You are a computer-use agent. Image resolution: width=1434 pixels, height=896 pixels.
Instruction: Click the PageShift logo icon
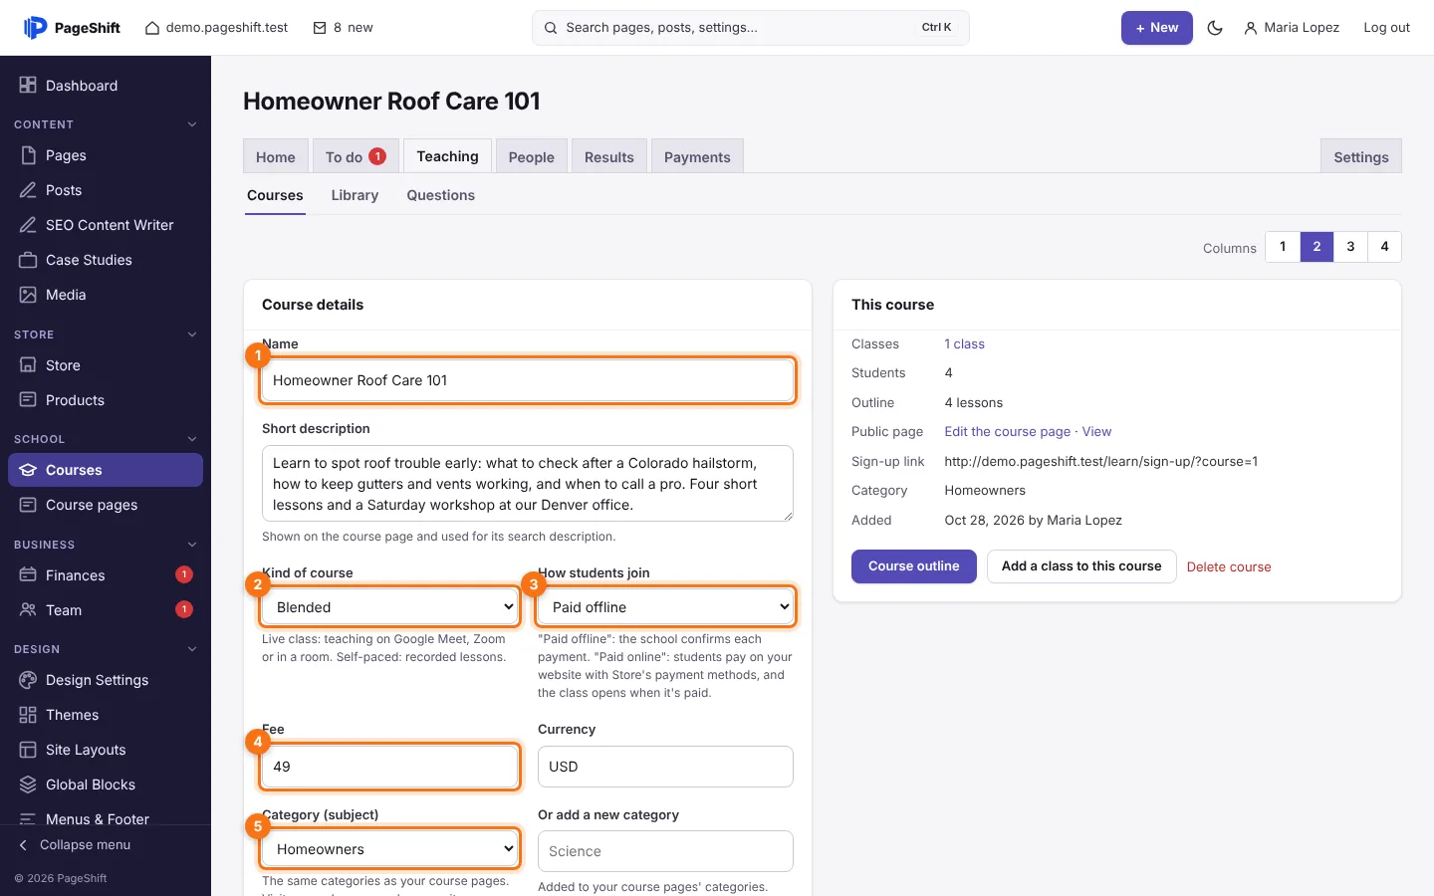click(35, 28)
